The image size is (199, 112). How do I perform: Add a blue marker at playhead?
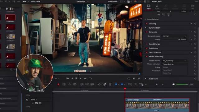pyautogui.click(x=122, y=84)
